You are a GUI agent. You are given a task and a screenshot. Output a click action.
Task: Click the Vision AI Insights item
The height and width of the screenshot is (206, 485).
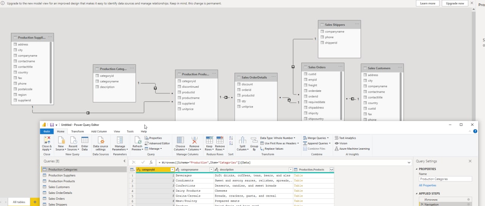(341, 143)
